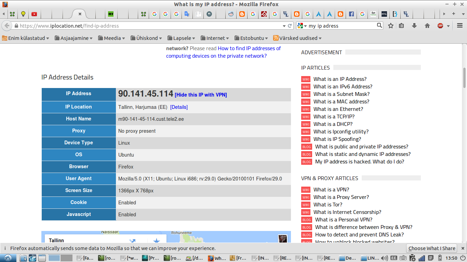Open the Details link for Tallinn location

tap(179, 107)
